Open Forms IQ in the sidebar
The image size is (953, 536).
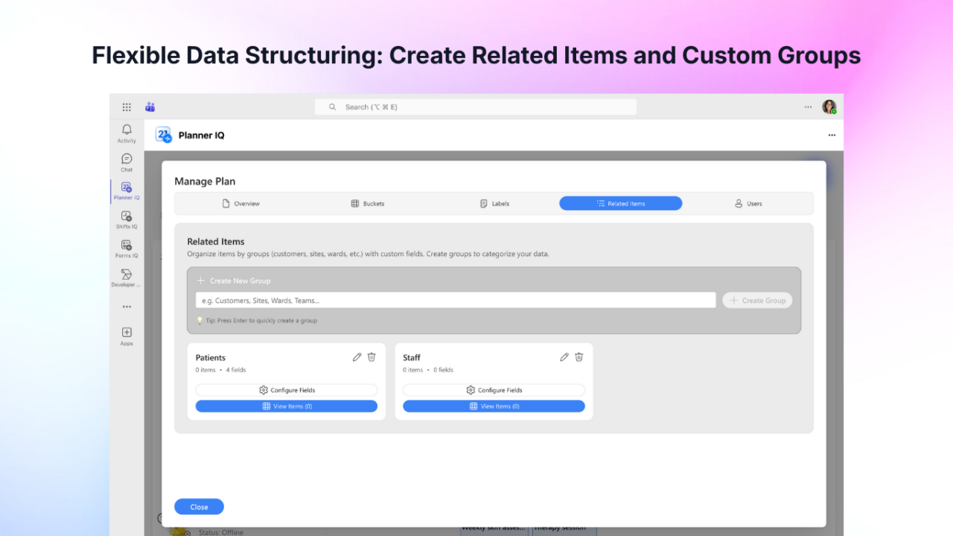127,249
